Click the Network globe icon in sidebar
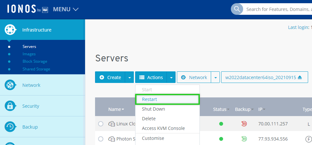312x145 pixels. [x=10, y=85]
